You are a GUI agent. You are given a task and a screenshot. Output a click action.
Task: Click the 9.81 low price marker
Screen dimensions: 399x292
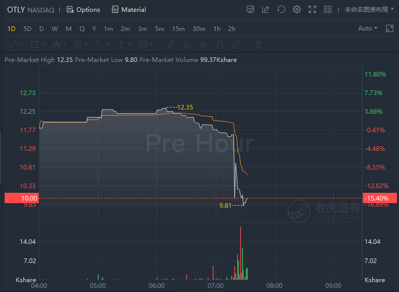225,205
